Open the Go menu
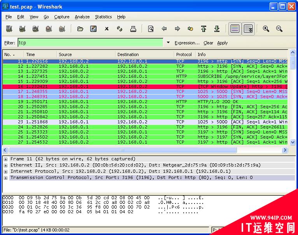 (x=46, y=17)
